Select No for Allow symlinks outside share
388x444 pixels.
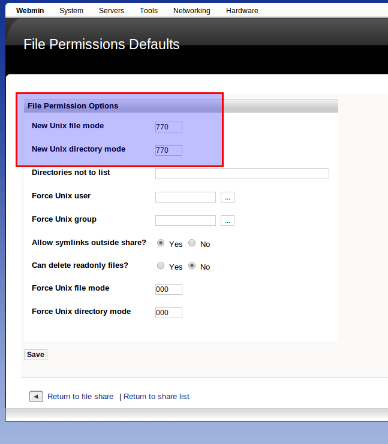coord(192,243)
